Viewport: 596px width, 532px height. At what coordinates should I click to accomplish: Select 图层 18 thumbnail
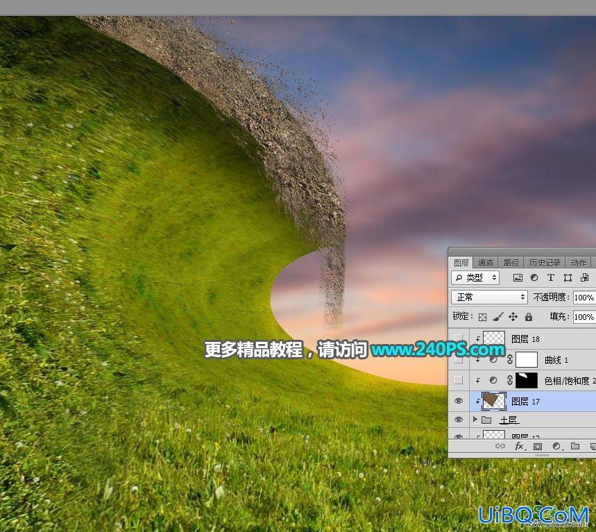point(494,338)
